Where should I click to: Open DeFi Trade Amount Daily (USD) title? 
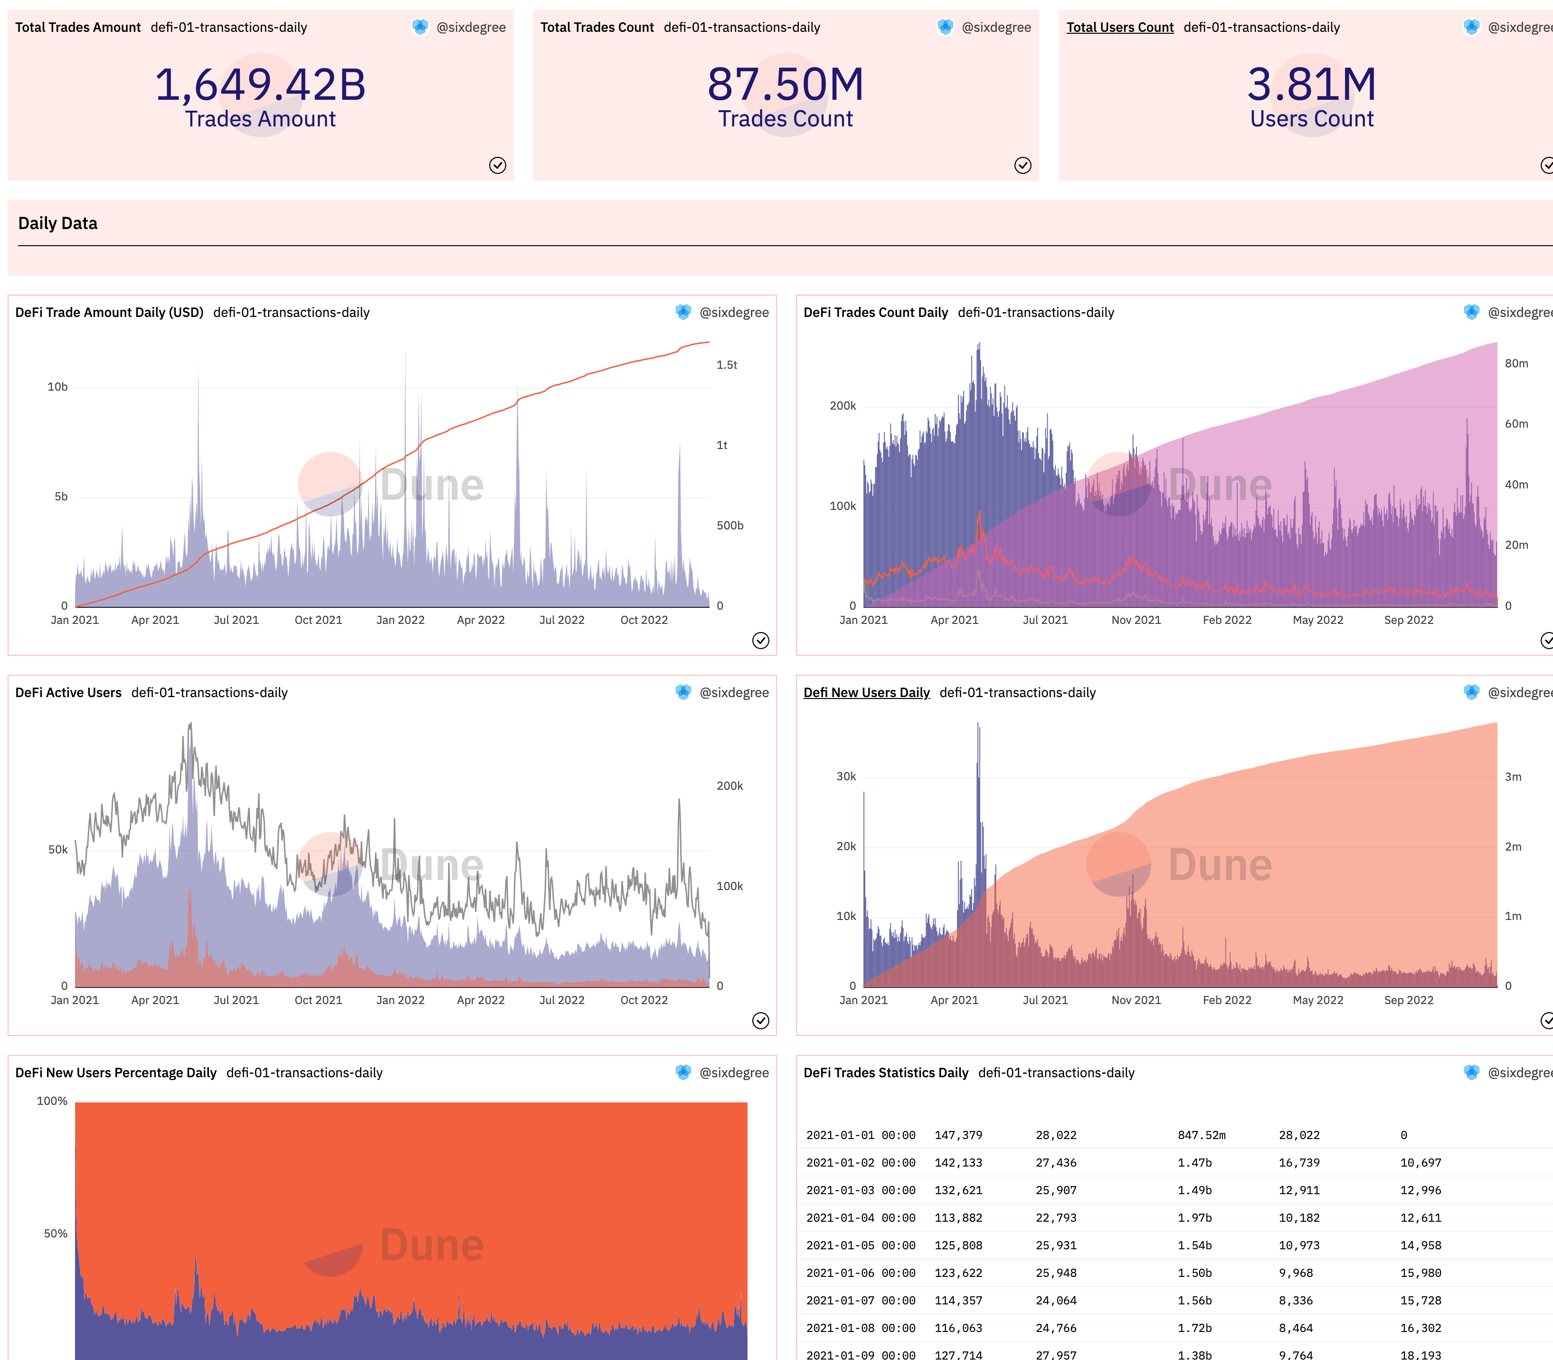109,313
